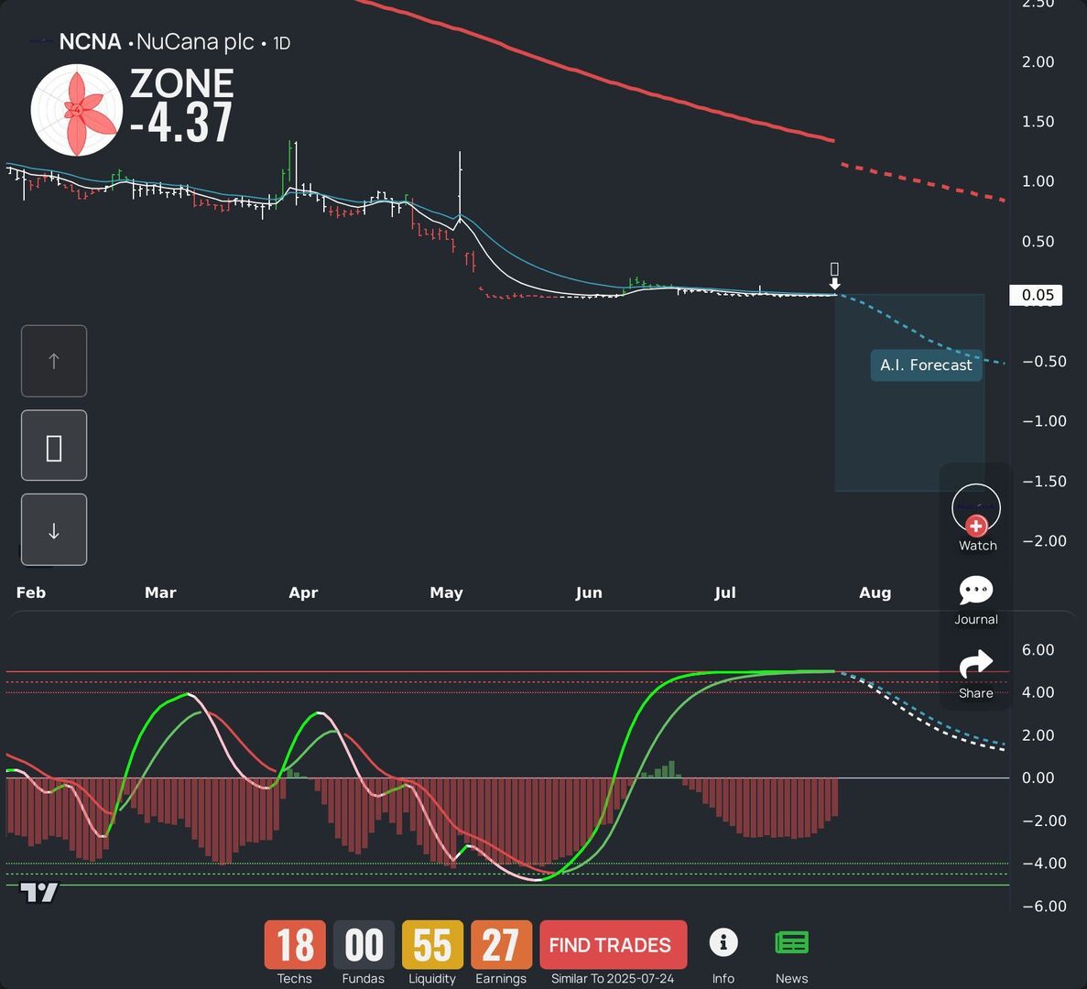
Task: Click the 2.00 price axis label
Action: [1038, 61]
